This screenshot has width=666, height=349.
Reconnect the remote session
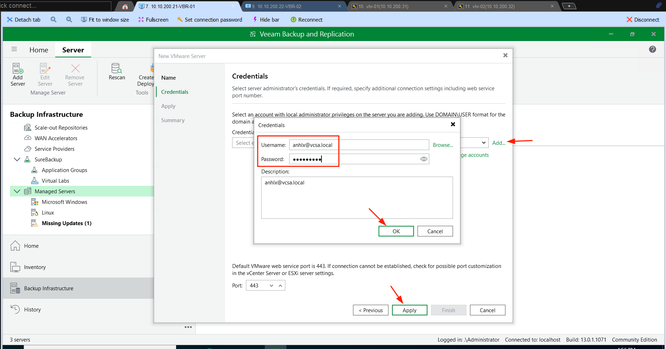click(306, 20)
